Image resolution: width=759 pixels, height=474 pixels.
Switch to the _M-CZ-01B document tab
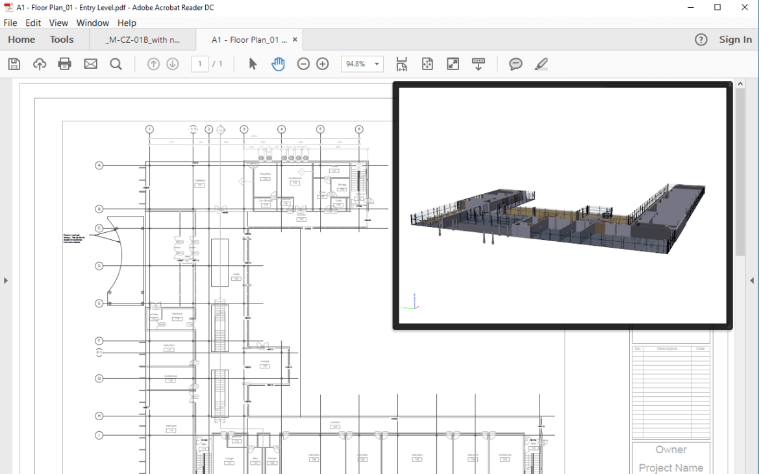tap(143, 40)
